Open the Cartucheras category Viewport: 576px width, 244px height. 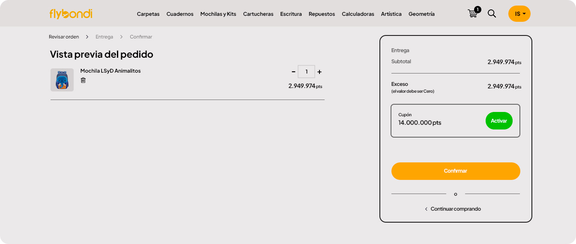[x=258, y=14]
